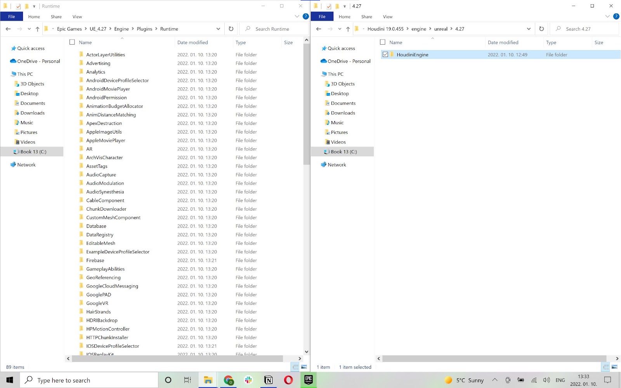Viewport: 621px width, 388px height.
Task: Open Quick Access Toolbar dropdown in 4.27 window
Action: coord(345,6)
